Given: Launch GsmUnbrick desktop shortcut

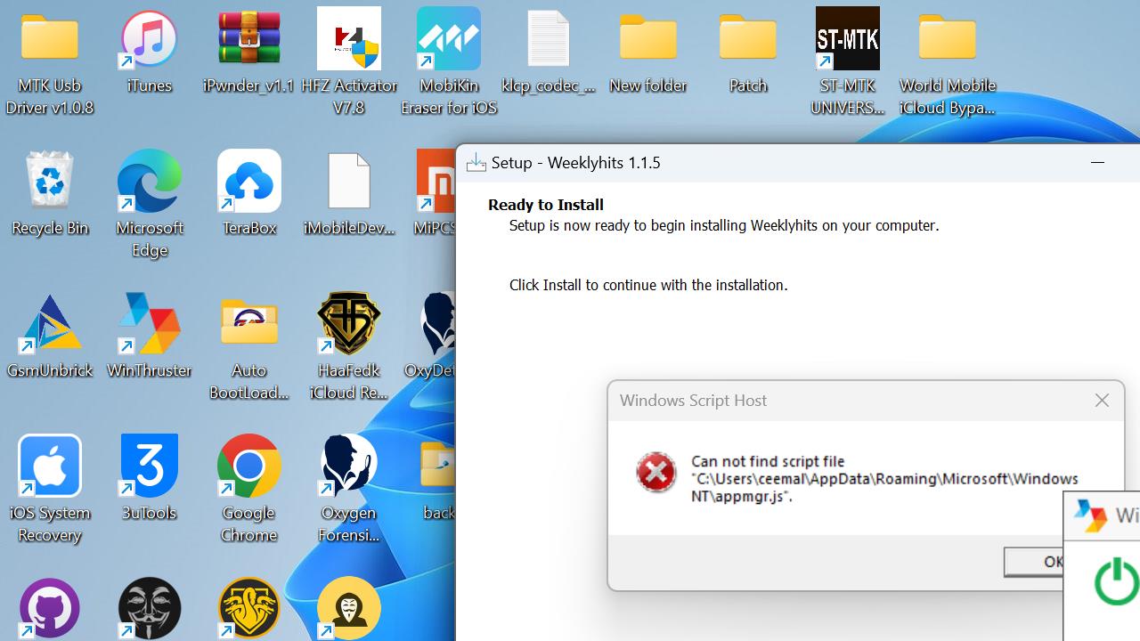Looking at the screenshot, I should (x=50, y=326).
